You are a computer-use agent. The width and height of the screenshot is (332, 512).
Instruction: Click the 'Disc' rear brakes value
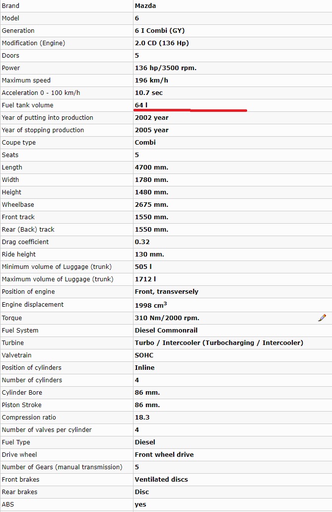click(x=142, y=492)
